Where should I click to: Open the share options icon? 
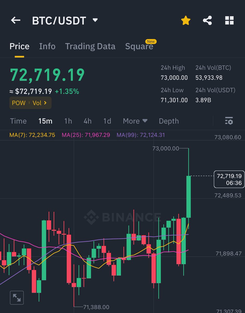click(x=207, y=20)
